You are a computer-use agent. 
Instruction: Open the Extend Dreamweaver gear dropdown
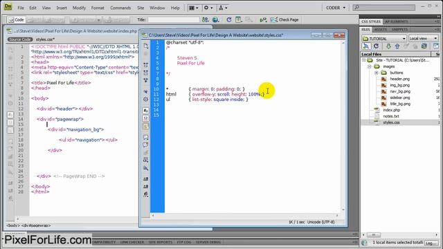tap(208, 8)
